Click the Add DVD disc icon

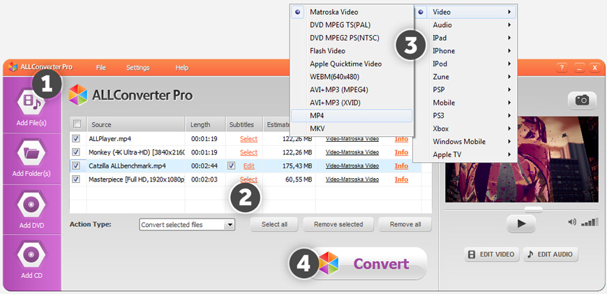click(x=31, y=205)
